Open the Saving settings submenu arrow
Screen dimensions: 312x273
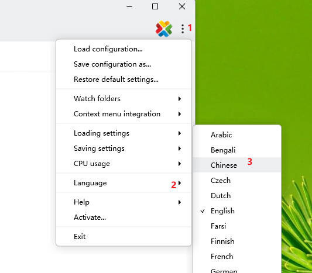pos(180,148)
